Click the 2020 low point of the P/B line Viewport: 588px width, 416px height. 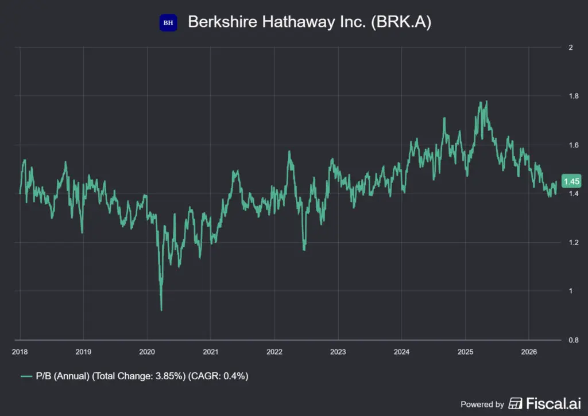coord(161,310)
